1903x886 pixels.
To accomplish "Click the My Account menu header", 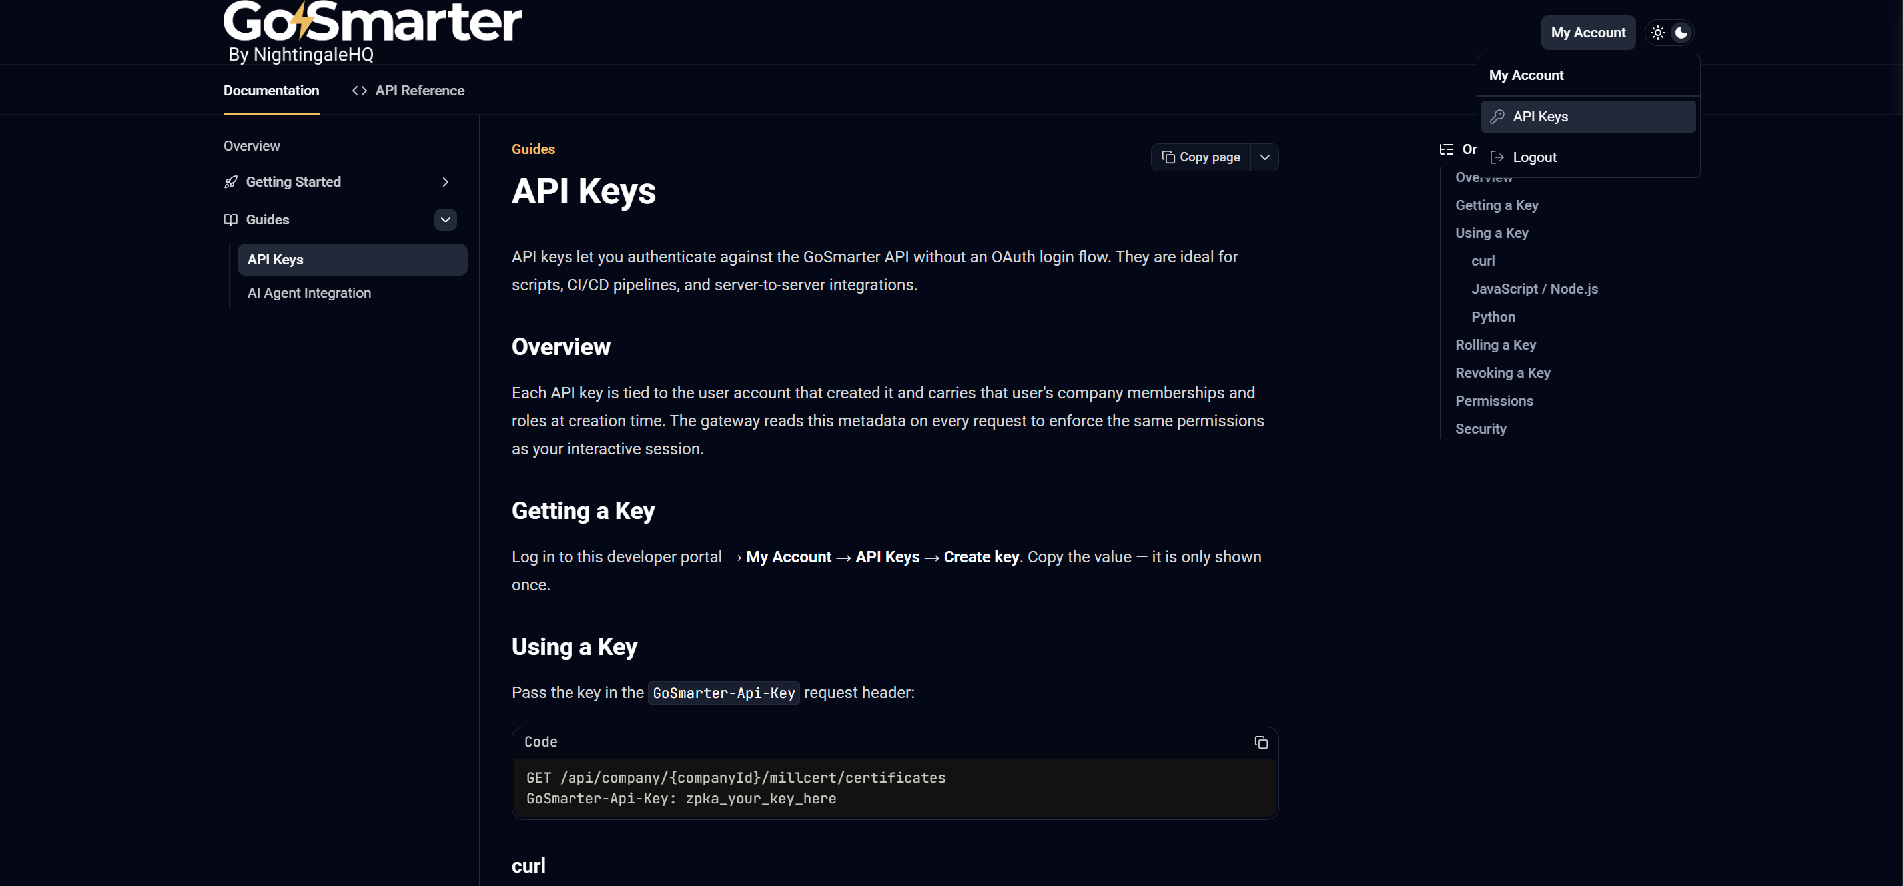I will [1526, 75].
